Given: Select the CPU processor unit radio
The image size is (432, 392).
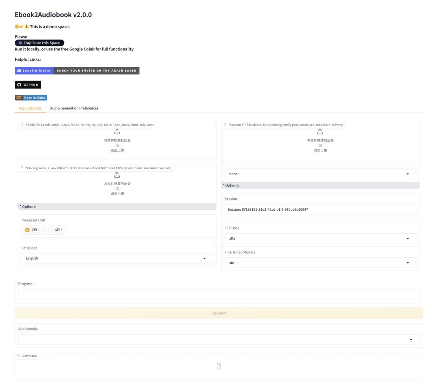Looking at the screenshot, I should pos(28,230).
